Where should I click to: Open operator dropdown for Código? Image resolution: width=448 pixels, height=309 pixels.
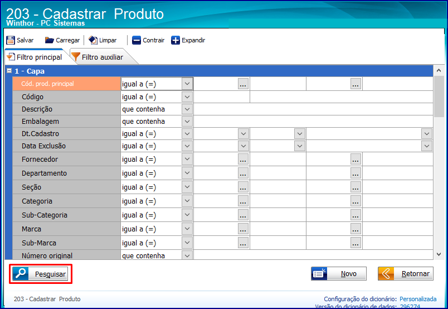pos(187,97)
